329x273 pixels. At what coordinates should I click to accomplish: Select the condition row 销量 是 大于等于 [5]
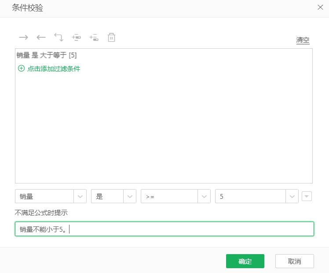point(47,55)
